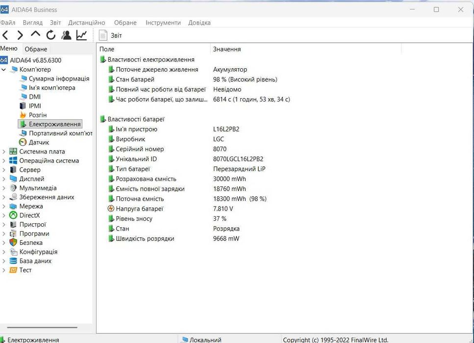The height and width of the screenshot is (343, 474).
Task: Expand the Мережа node
Action: click(x=3, y=206)
